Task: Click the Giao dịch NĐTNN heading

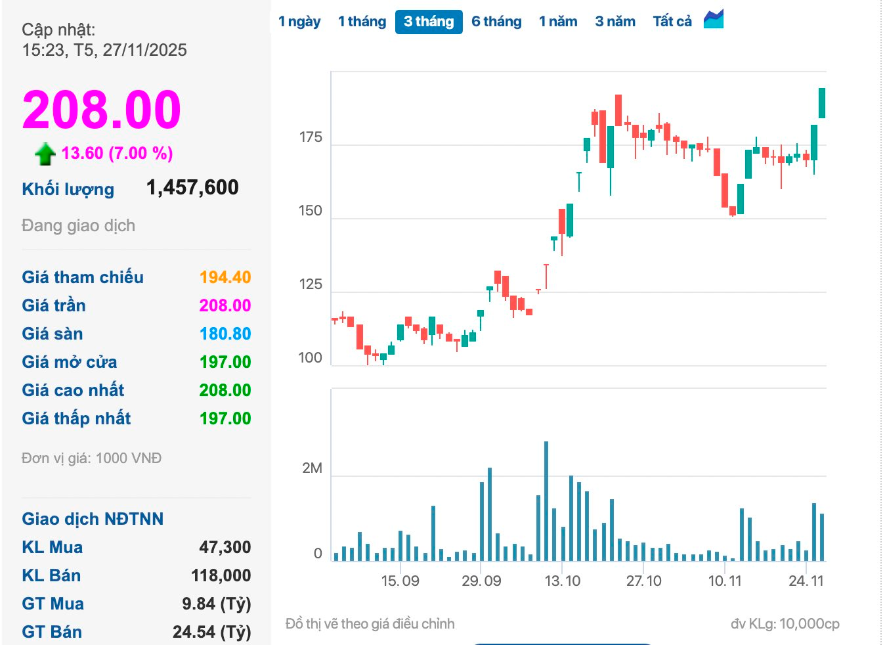Action: [93, 519]
